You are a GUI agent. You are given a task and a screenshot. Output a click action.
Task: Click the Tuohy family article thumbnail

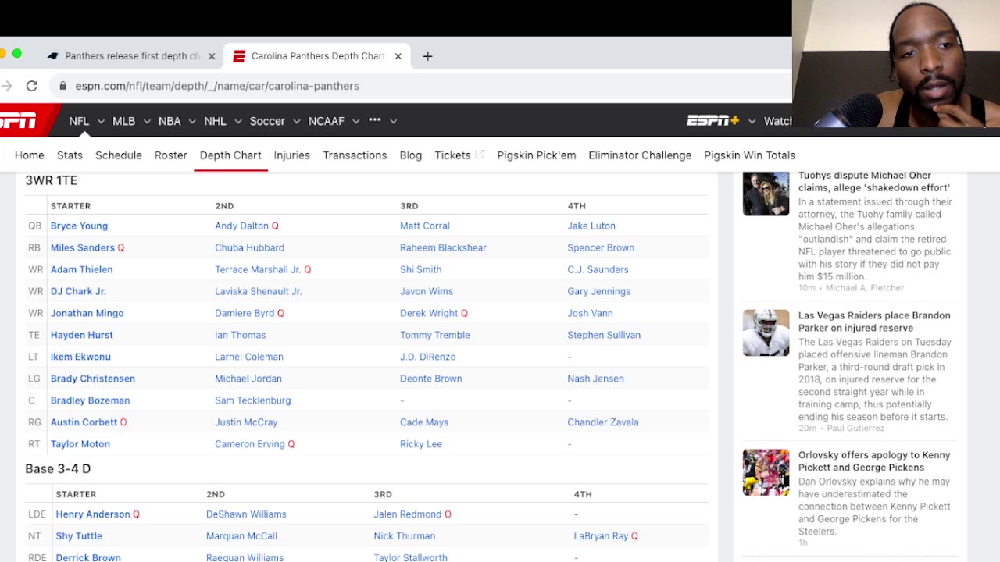pos(766,193)
